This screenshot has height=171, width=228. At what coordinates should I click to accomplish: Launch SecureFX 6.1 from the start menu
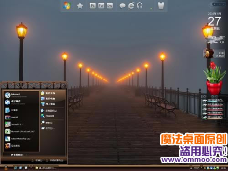coord(21,124)
